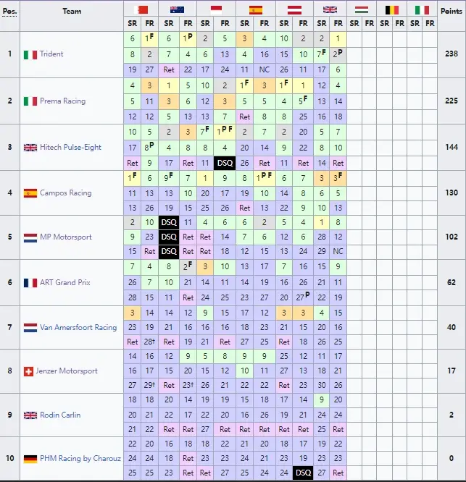Image resolution: width=466 pixels, height=482 pixels.
Task: Click the Austria flag in header
Action: [294, 10]
